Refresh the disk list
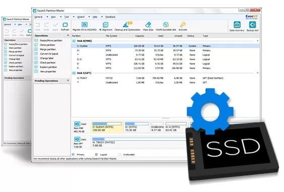The width and height of the screenshot is (284, 192). (x=65, y=26)
